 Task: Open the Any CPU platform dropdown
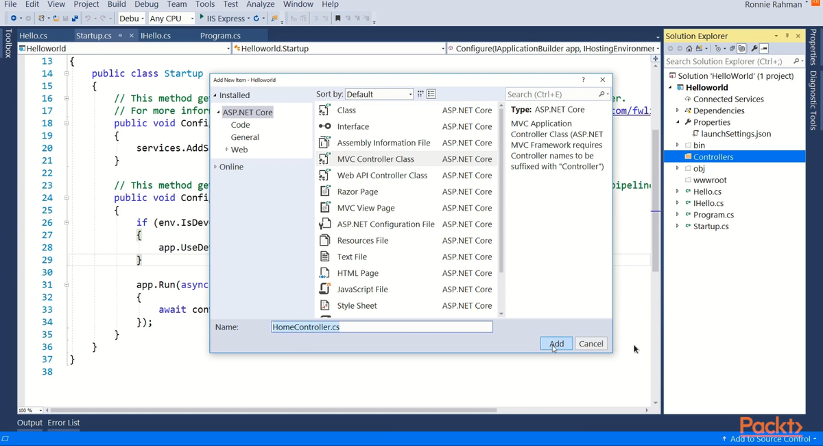[171, 19]
